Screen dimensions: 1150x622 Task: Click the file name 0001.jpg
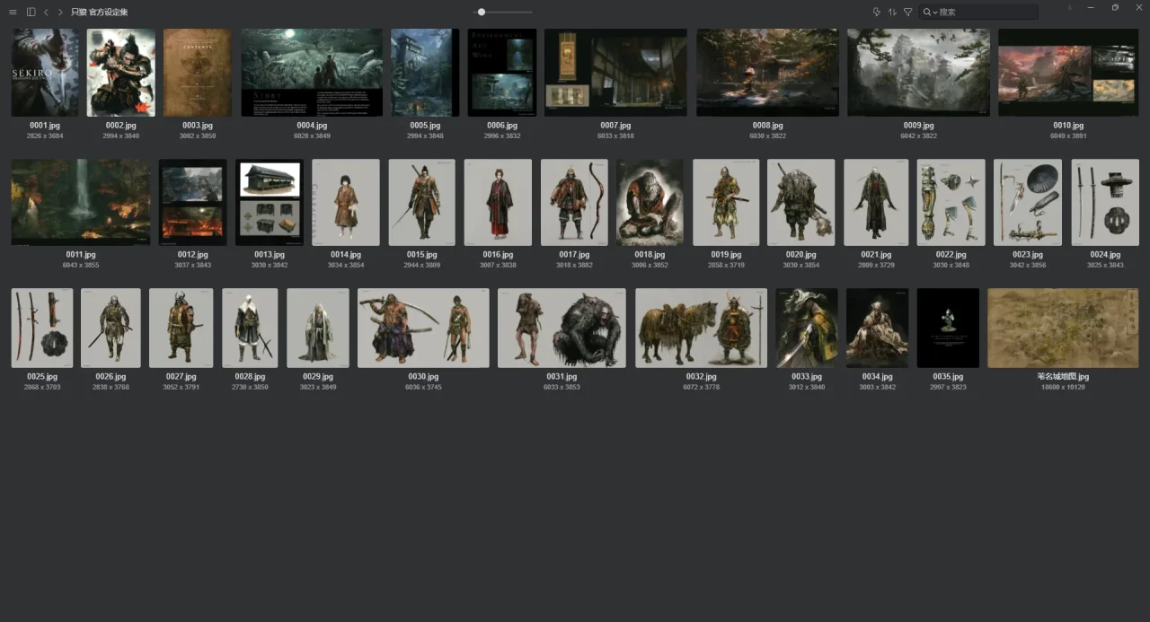point(45,126)
